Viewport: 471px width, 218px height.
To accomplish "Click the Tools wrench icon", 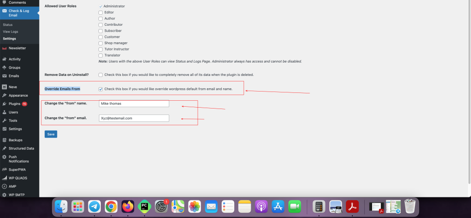I will click(x=4, y=120).
